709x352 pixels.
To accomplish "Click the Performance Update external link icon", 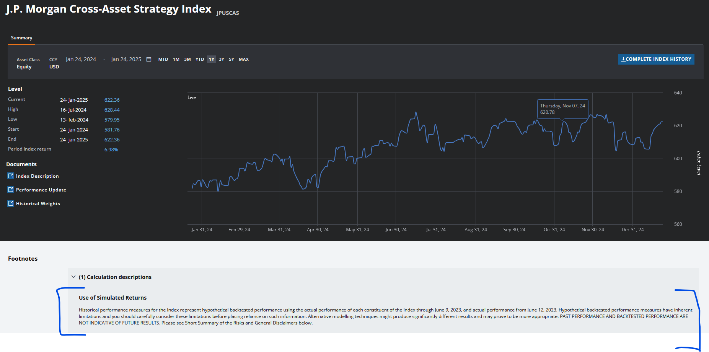I will pos(11,190).
